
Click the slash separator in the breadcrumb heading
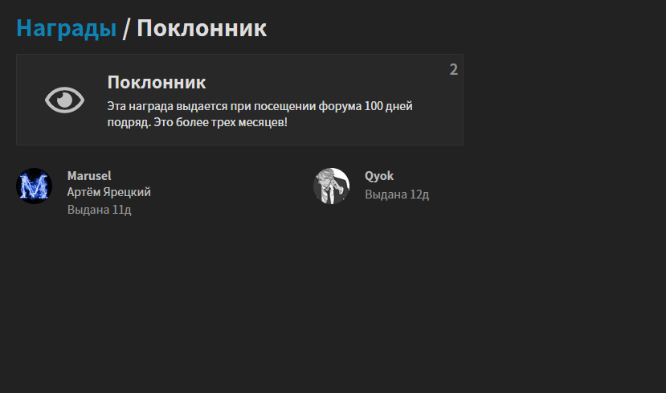point(126,28)
